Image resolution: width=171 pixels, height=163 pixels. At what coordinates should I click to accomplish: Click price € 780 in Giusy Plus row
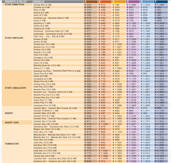pyautogui.click(x=130, y=74)
